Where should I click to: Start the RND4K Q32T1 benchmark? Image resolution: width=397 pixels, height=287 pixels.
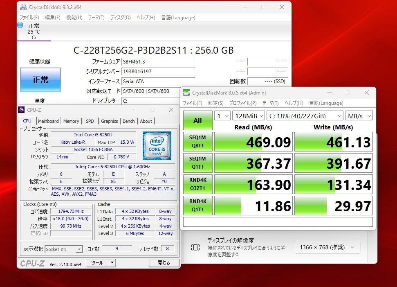point(197,184)
